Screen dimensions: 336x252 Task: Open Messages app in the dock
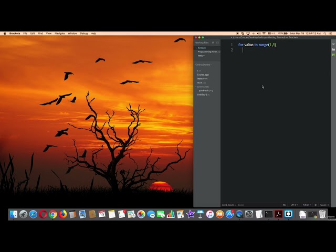151,214
